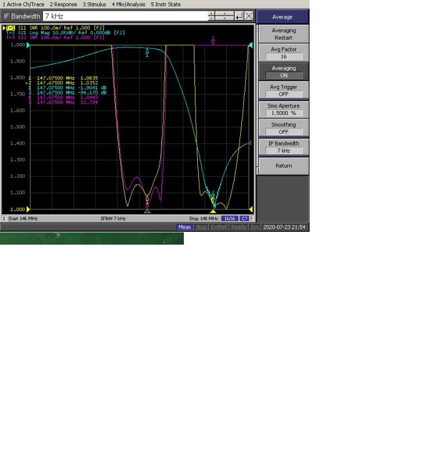Open the Instr State menu

(x=165, y=4)
